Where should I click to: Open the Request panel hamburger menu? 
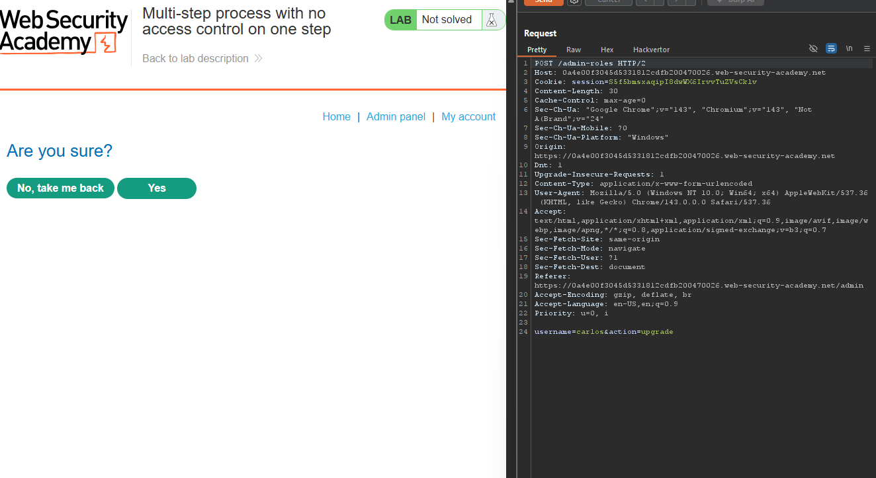[x=867, y=49]
